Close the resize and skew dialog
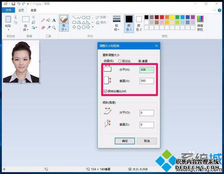This screenshot has height=174, width=224. click(156, 45)
